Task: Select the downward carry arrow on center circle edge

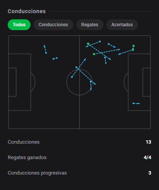Action: [x=91, y=86]
